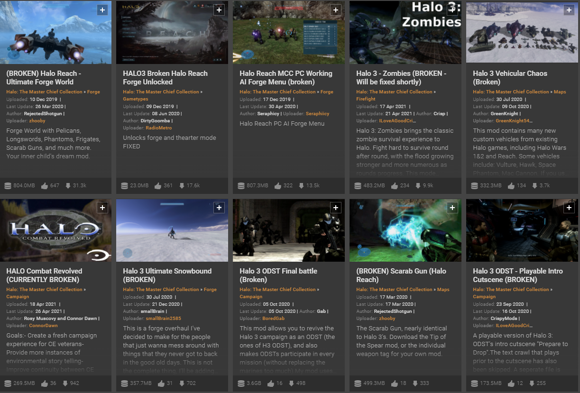Click file size text 269.5MB

pos(24,383)
